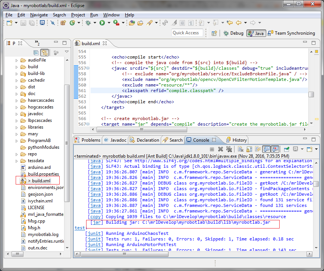The width and height of the screenshot is (324, 271).
Task: Toggle show console on standard error
Action: tap(275, 149)
